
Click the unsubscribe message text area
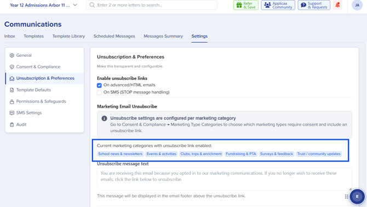pos(225,179)
